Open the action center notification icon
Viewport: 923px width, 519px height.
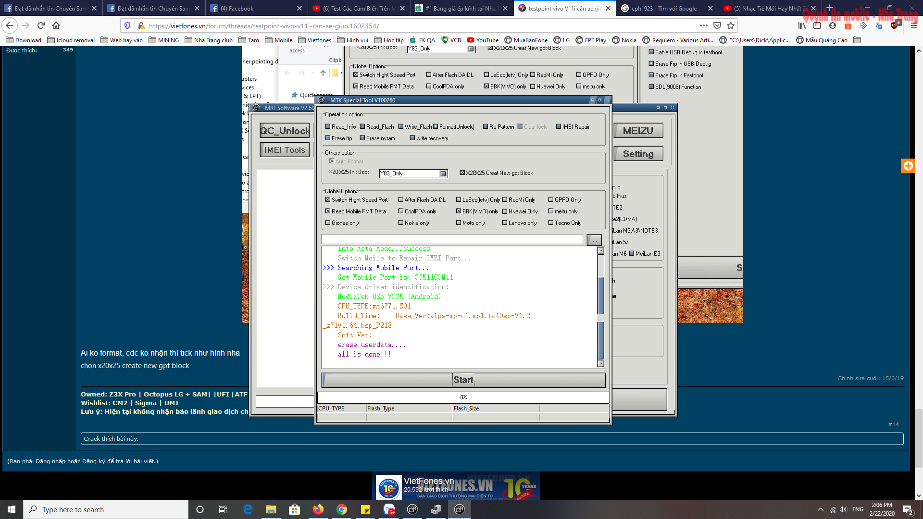908,509
